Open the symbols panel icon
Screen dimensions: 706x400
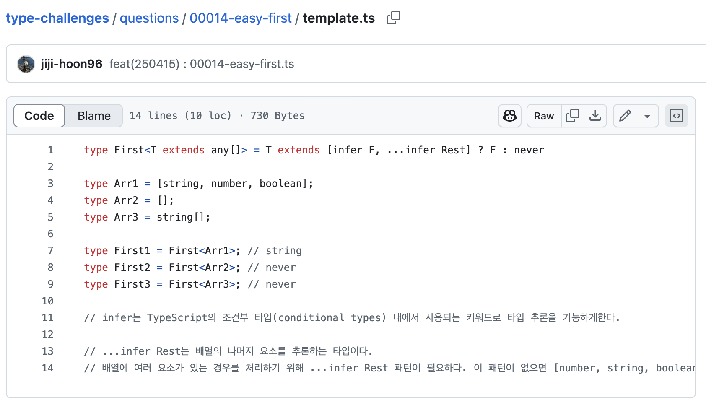676,116
